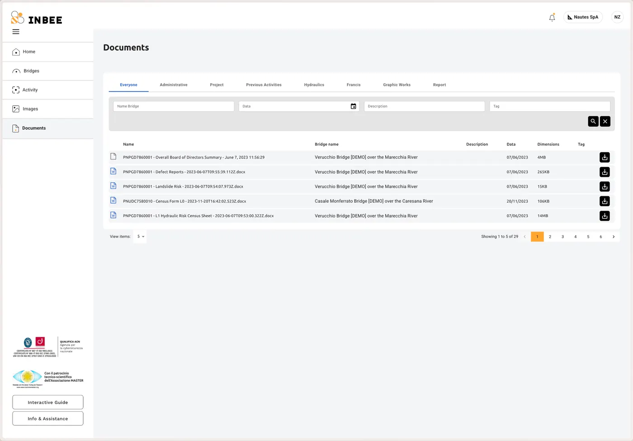Open the Previous Activities tab
The image size is (633, 441).
click(264, 85)
